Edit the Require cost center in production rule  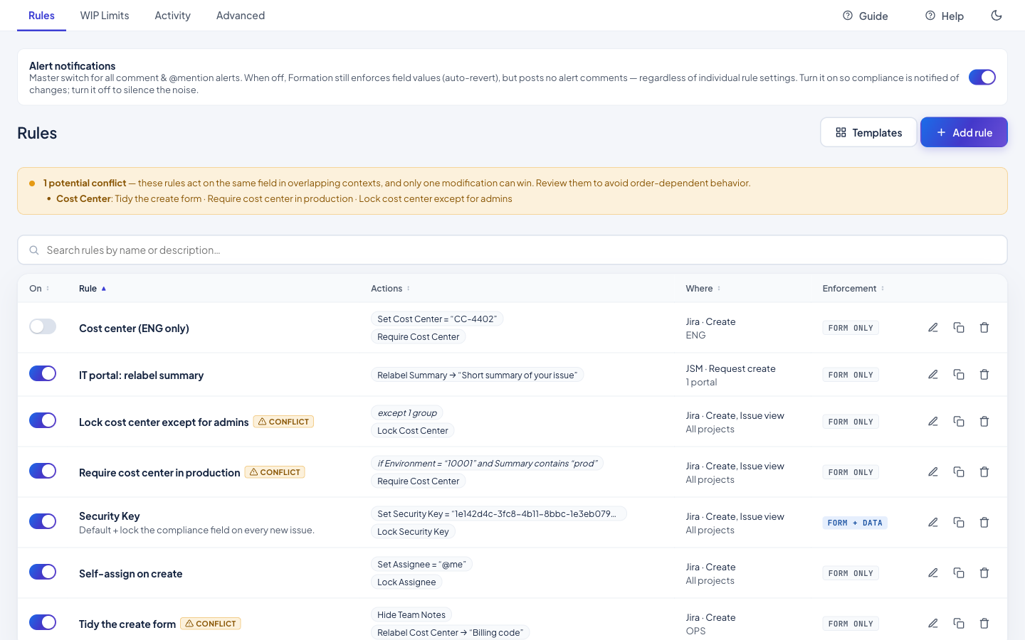pyautogui.click(x=933, y=472)
